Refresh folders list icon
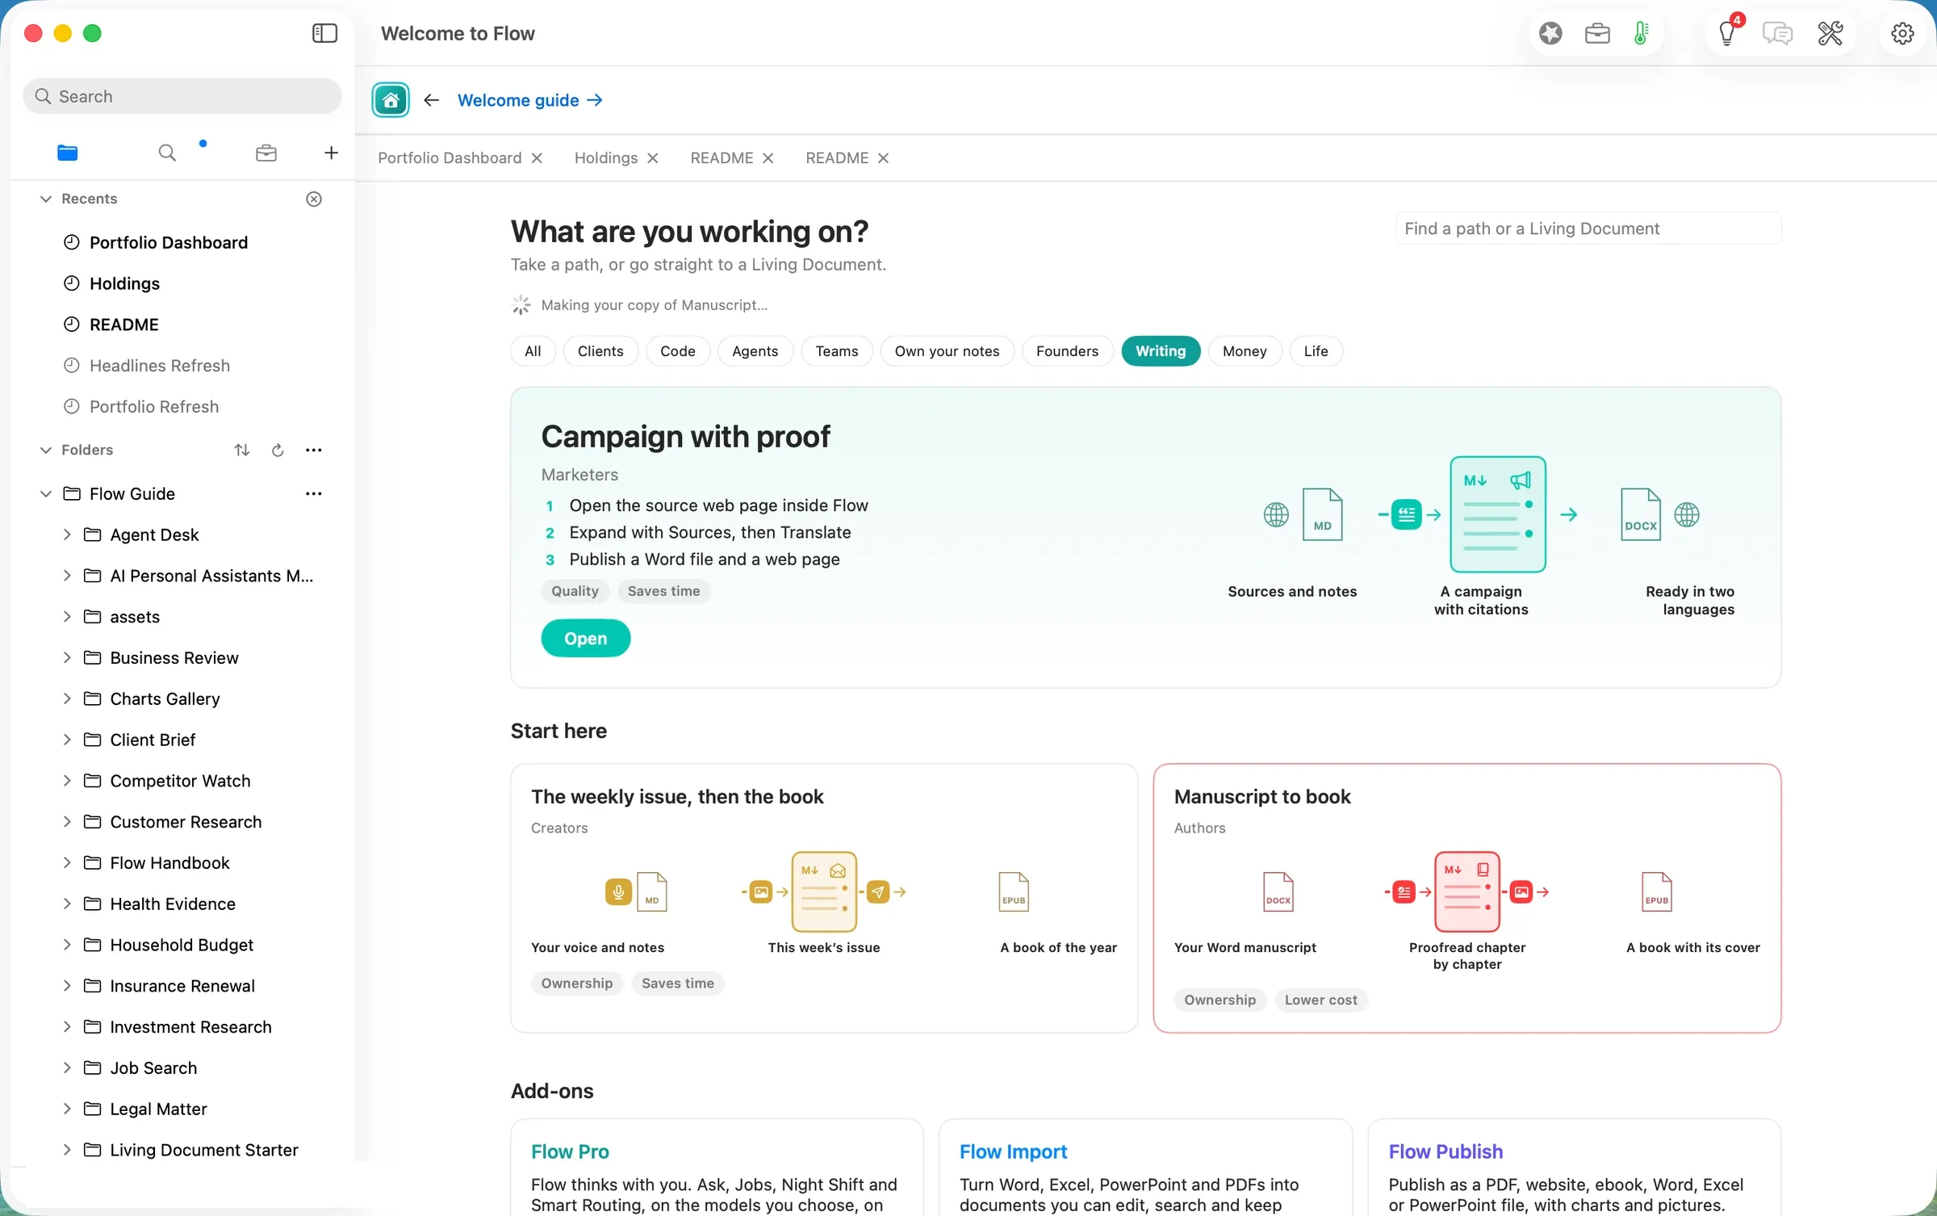This screenshot has height=1216, width=1937. coord(278,450)
